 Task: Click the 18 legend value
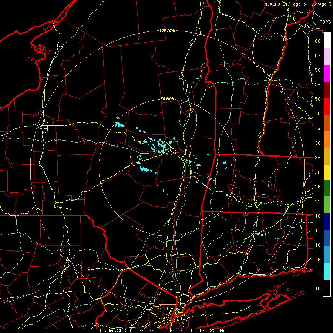tap(318, 216)
